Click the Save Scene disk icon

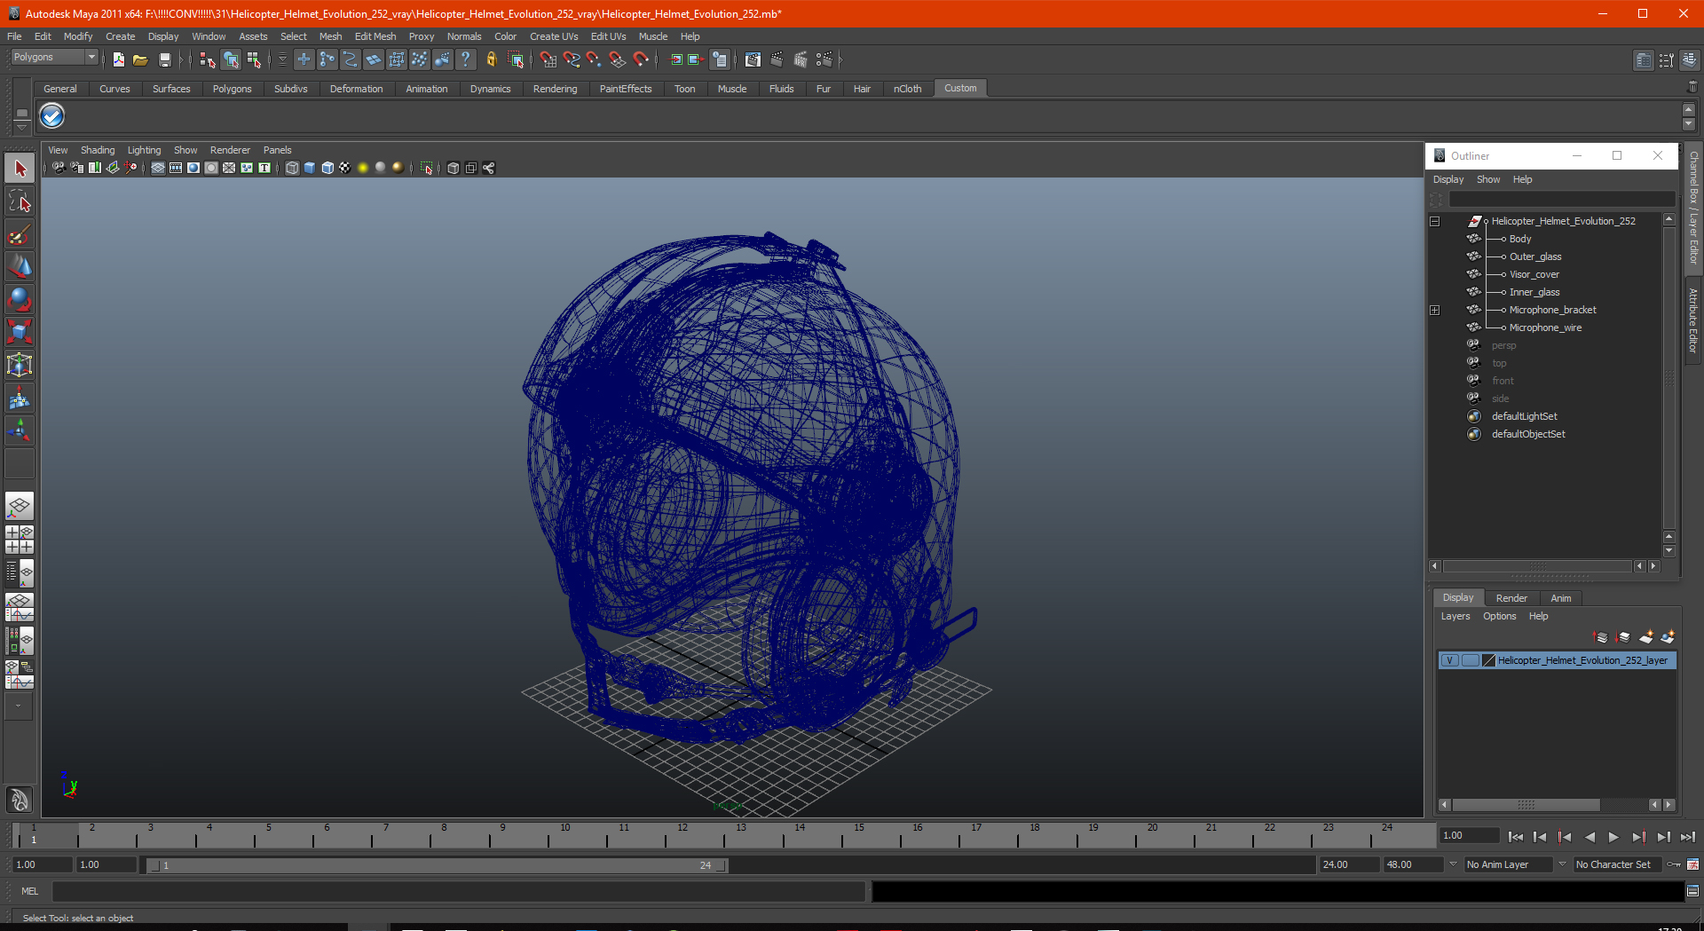pyautogui.click(x=164, y=59)
